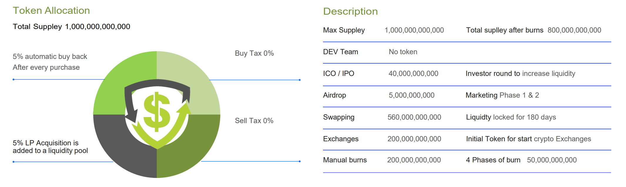Click the DEV Team No token value

tap(403, 52)
